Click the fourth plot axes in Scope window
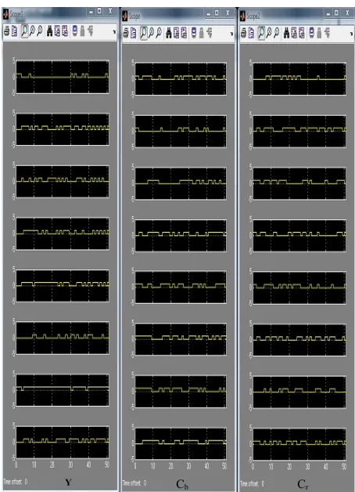355x492 pixels. 181,235
